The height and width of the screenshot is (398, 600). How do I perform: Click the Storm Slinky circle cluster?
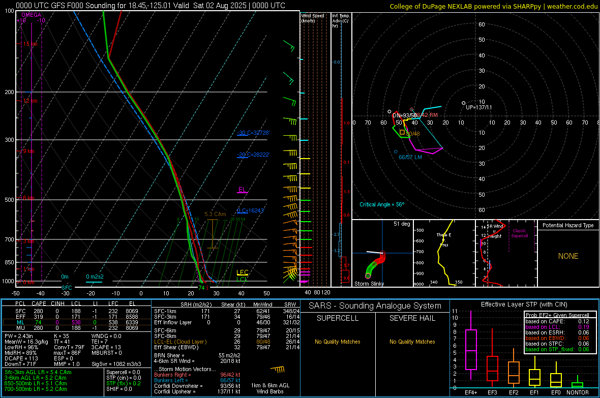tap(375, 264)
